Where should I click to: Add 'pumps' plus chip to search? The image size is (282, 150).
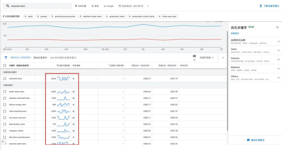(42, 16)
